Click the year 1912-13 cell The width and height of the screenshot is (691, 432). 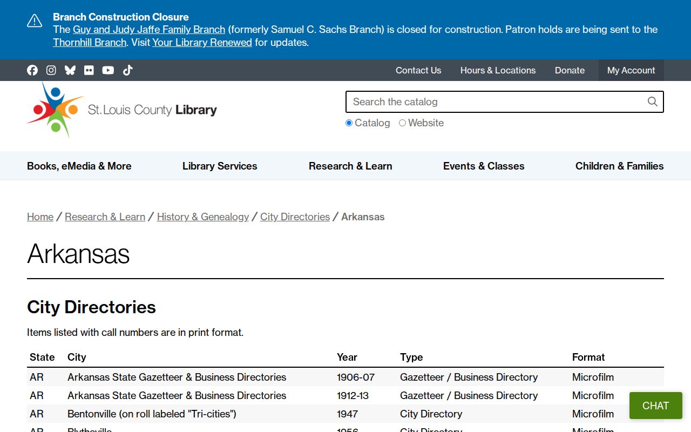(353, 395)
